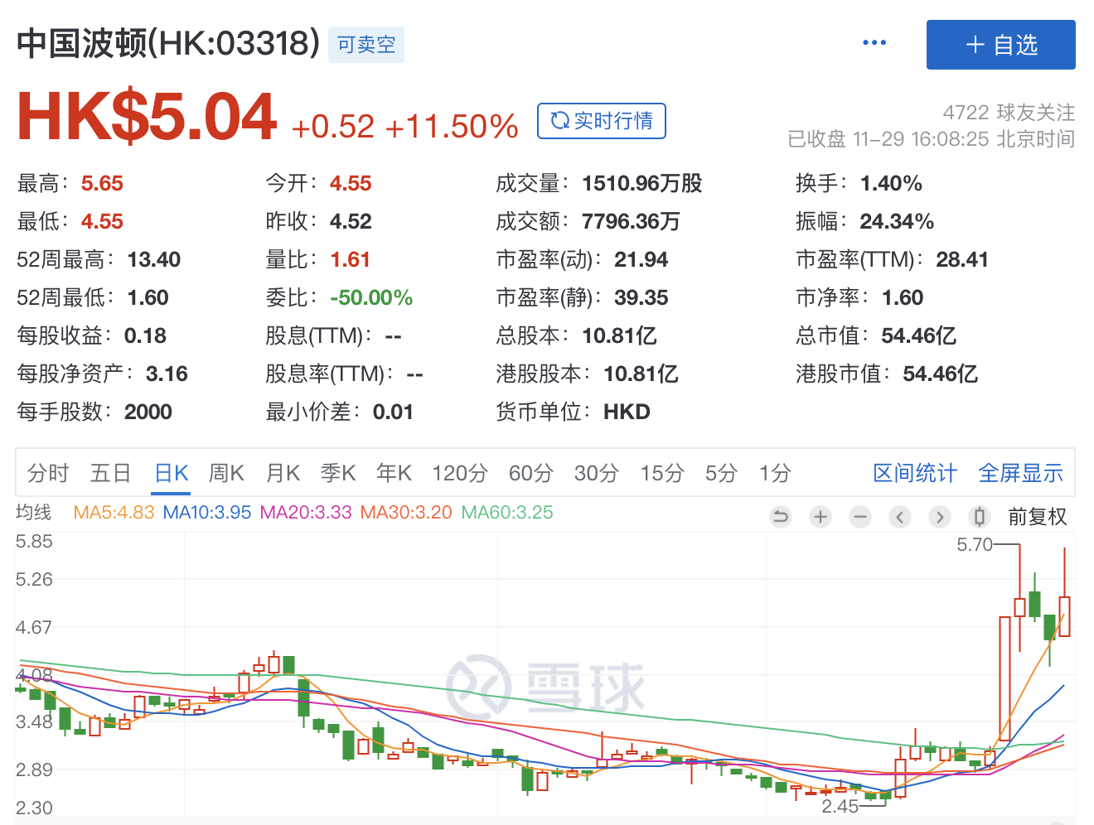1094x825 pixels.
Task: Open the 前复权 adjustment dropdown
Action: [1037, 516]
